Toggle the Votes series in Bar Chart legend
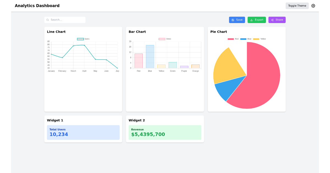Screen dimensions: 330x173 (x=167, y=39)
